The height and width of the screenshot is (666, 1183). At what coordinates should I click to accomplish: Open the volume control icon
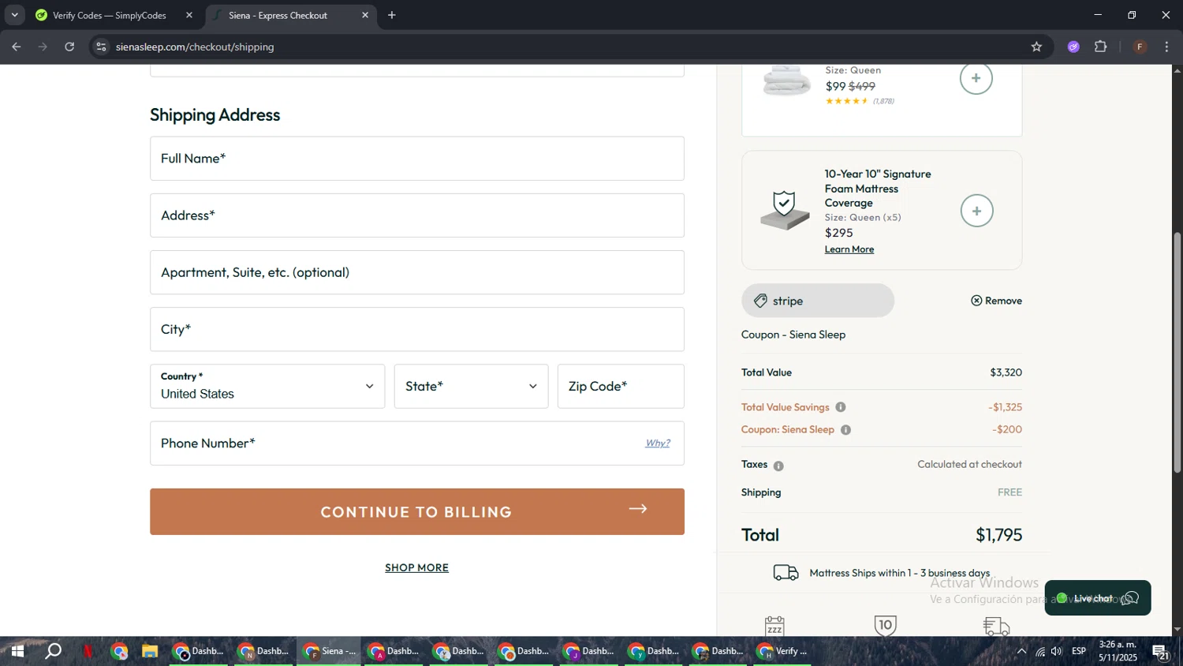[1057, 651]
